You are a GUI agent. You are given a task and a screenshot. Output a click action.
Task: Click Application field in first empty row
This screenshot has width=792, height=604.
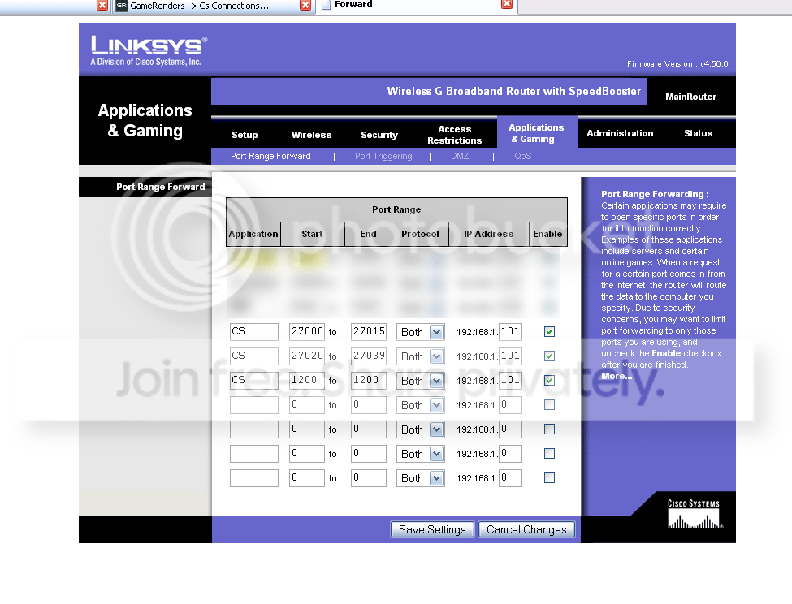[x=254, y=404]
